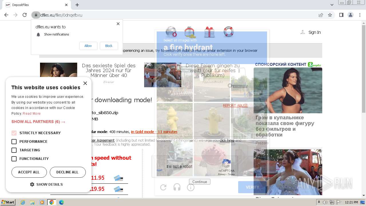Click the gift box icon
Image resolution: width=366 pixels, height=206 pixels.
(x=209, y=32)
